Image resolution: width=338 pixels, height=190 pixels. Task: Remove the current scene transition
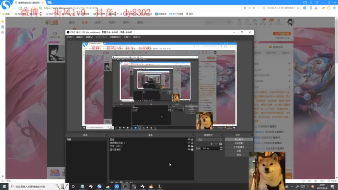tap(216, 144)
